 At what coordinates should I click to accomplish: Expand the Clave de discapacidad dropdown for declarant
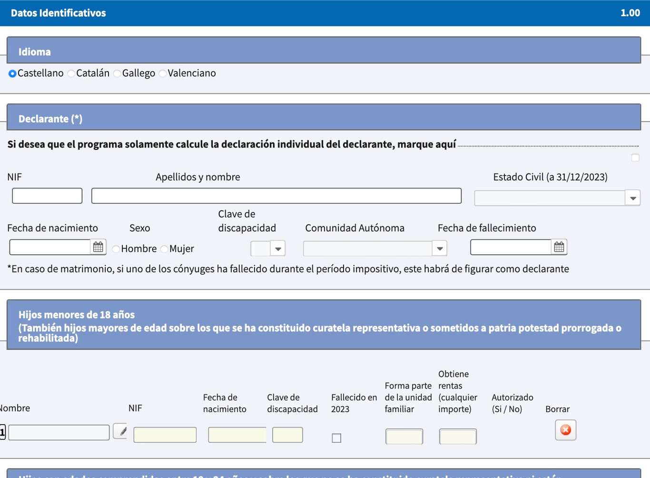[278, 249]
